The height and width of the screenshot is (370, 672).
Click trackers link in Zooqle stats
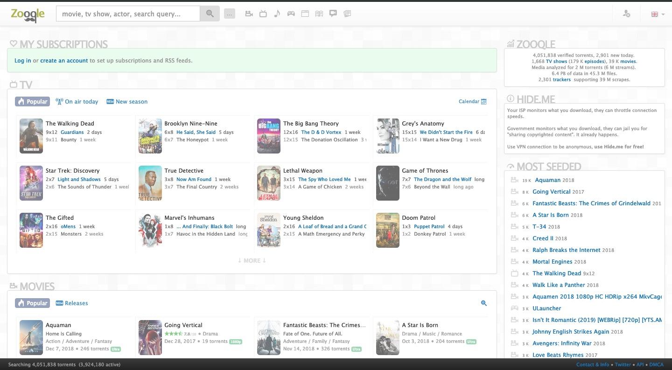pos(562,80)
